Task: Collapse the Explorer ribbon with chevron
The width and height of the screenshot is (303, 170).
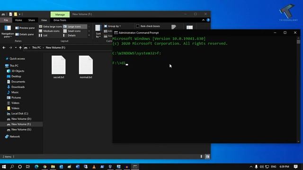Action: 203,20
